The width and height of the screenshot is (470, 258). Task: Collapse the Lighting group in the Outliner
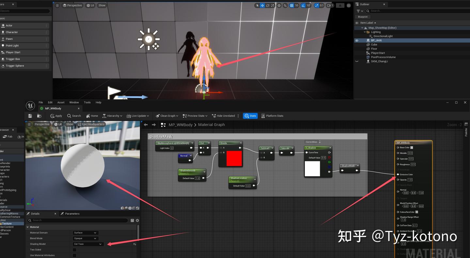tap(365, 32)
